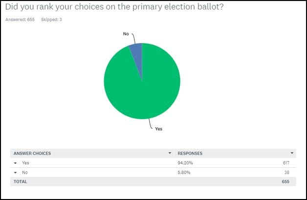Click the 38 response count
307x200 pixels.
coord(287,172)
